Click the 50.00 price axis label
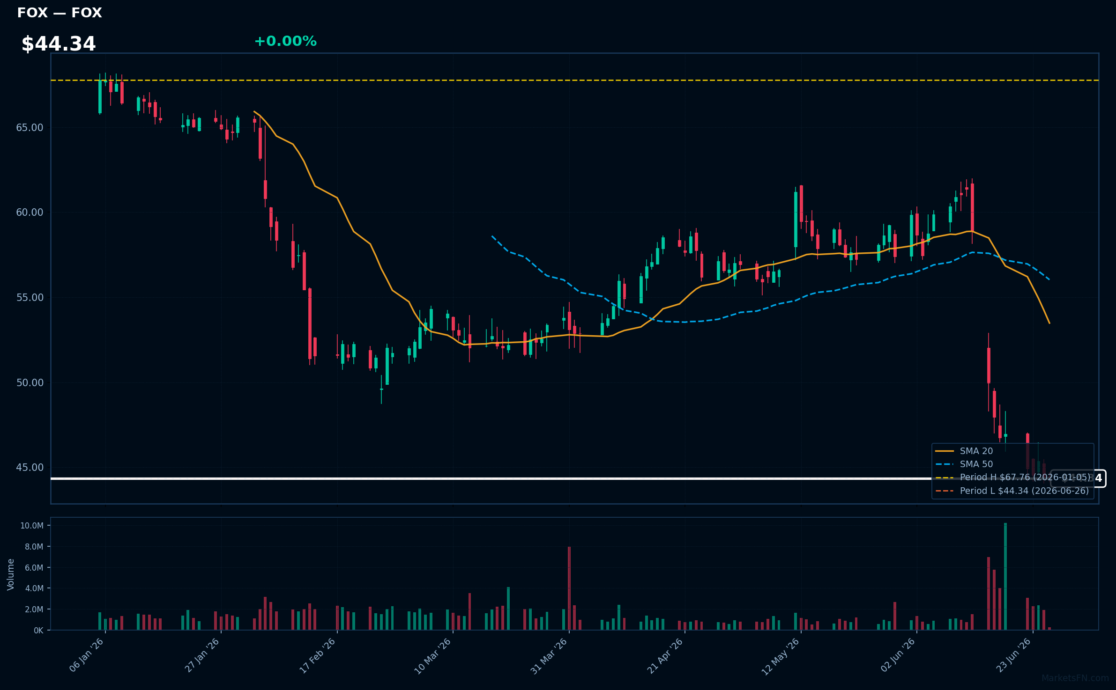The image size is (1116, 690). pos(30,383)
